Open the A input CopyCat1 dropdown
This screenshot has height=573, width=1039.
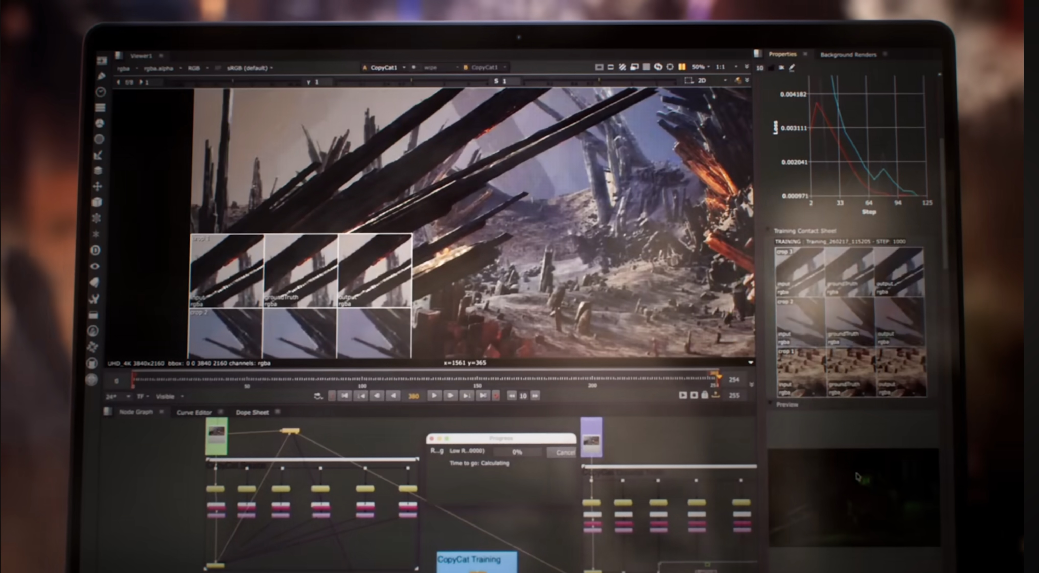coord(384,68)
